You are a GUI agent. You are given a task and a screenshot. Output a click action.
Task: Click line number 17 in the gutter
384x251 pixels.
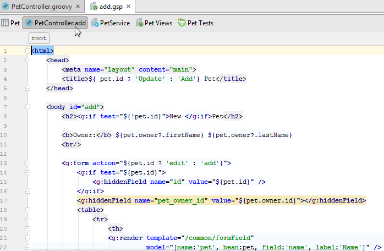tap(4, 200)
